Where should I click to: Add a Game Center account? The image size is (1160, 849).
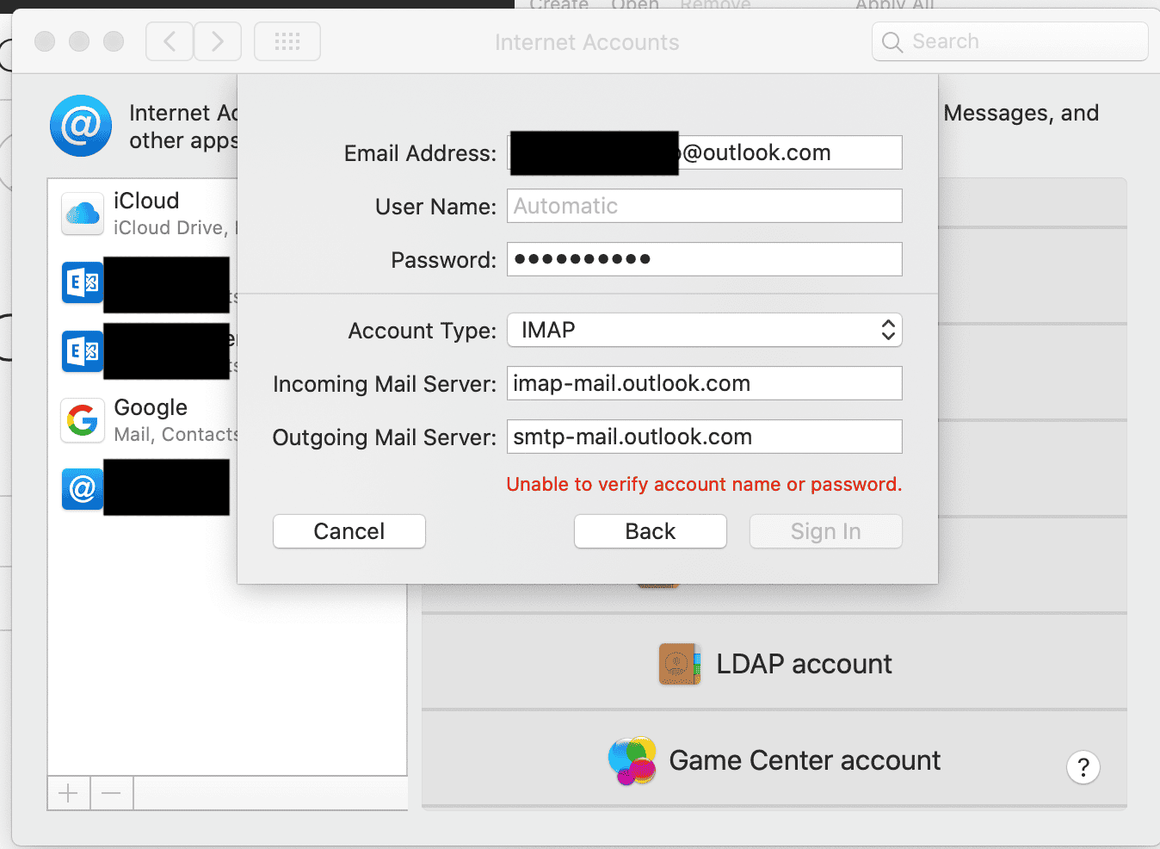point(774,760)
